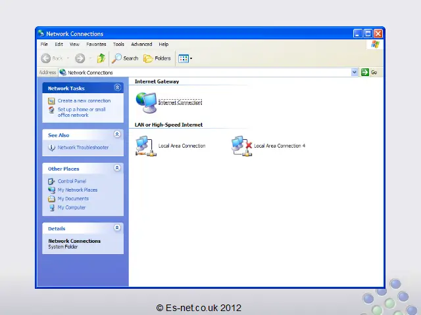Open the Advanced menu
Image resolution: width=421 pixels, height=315 pixels.
[x=141, y=44]
